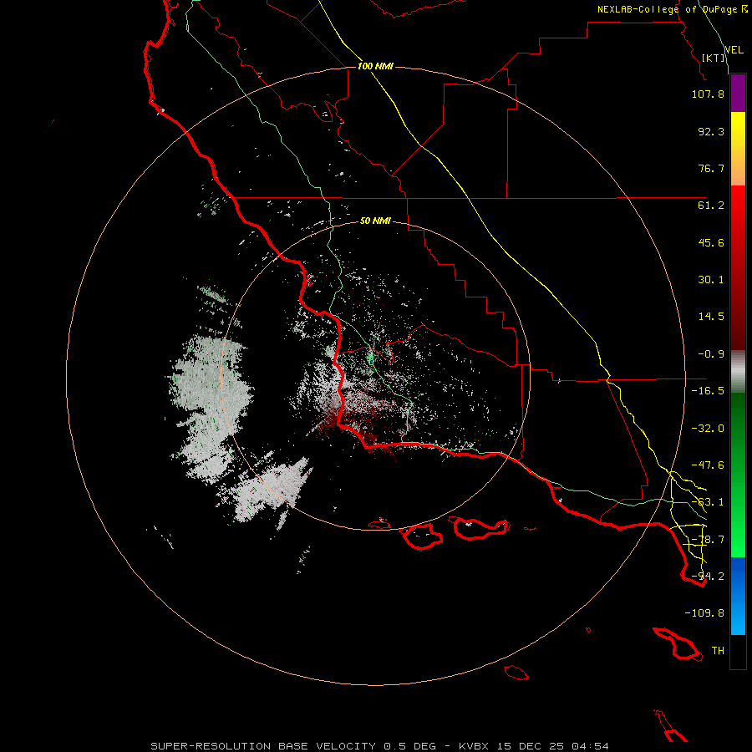The width and height of the screenshot is (752, 752).
Task: Click the TH threshold label
Action: [x=718, y=651]
